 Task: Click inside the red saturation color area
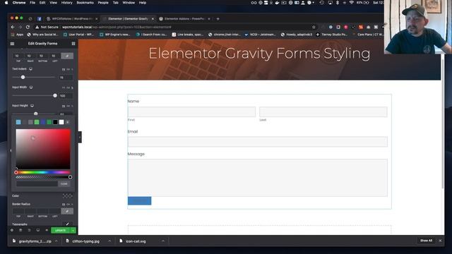[x=43, y=149]
